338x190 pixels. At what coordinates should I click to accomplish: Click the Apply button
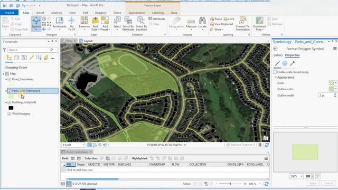313,183
